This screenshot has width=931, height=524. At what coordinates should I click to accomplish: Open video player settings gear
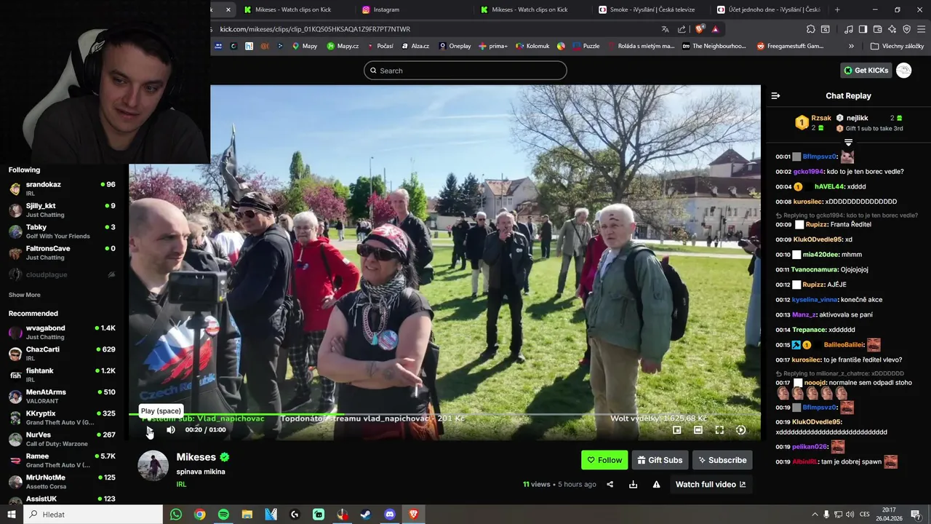[x=740, y=430]
